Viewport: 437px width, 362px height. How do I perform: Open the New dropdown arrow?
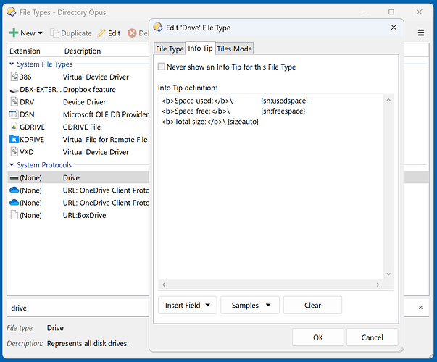pyautogui.click(x=40, y=33)
